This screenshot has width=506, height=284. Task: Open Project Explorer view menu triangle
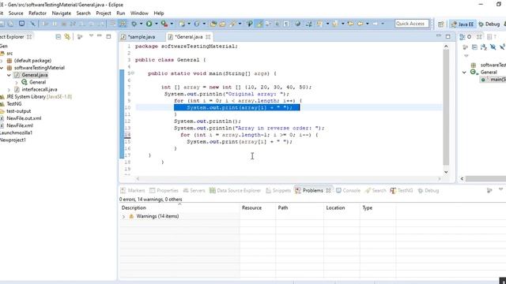[x=92, y=35]
